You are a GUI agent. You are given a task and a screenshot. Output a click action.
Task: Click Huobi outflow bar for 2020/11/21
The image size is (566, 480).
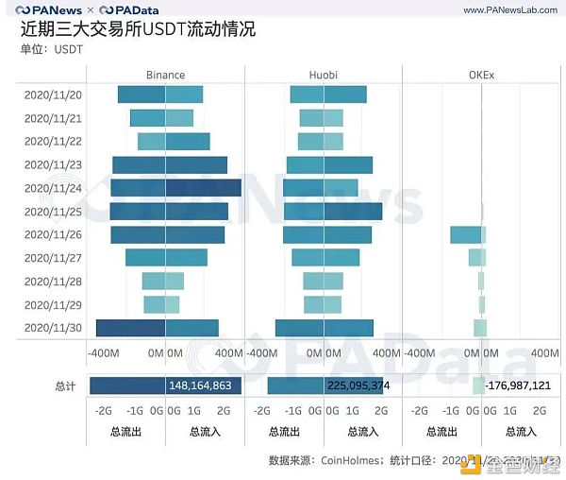click(x=312, y=118)
